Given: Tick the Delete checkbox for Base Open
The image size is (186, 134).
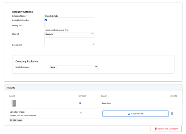Looking at the screenshot, I should click(x=172, y=103).
